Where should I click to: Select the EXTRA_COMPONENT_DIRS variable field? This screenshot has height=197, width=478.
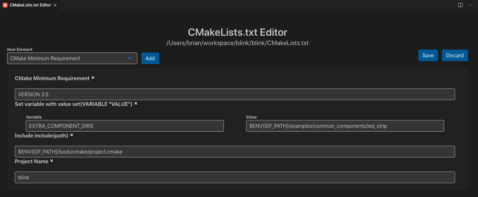(124, 126)
